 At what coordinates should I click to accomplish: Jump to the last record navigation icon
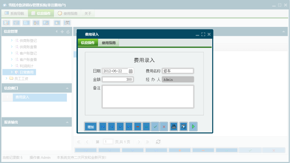pos(129,127)
